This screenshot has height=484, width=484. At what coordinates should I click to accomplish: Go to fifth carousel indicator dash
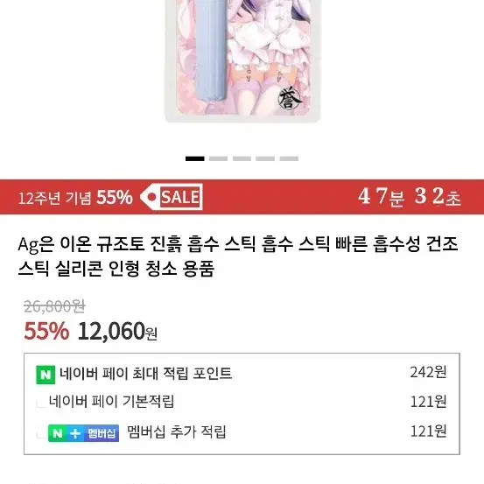tap(289, 158)
